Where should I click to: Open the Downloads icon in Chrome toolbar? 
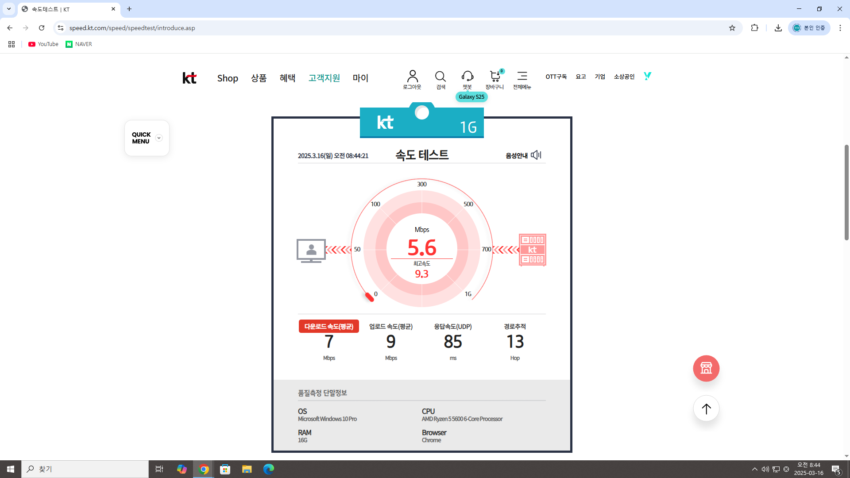pyautogui.click(x=778, y=28)
